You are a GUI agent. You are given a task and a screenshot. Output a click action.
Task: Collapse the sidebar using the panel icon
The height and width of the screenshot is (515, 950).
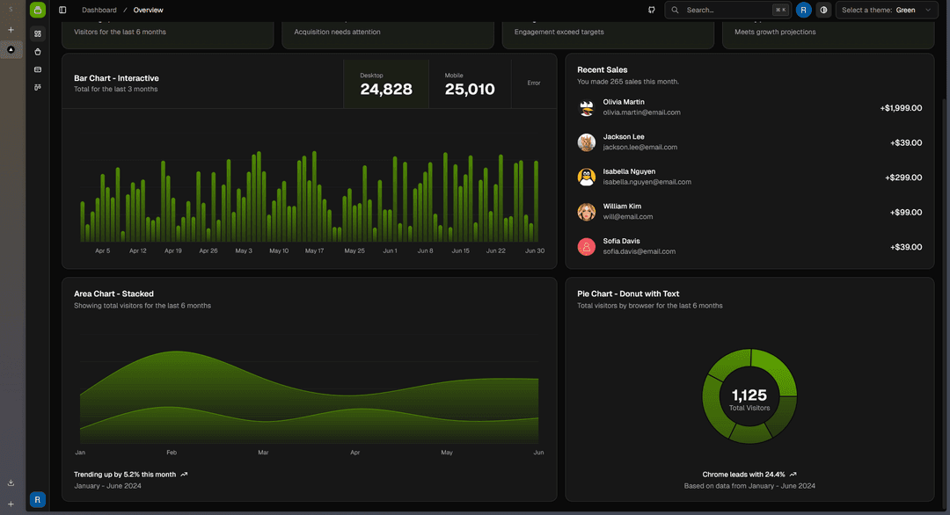pos(62,10)
